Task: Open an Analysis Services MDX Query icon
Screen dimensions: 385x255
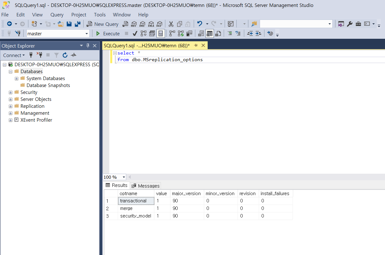Action: [x=134, y=24]
